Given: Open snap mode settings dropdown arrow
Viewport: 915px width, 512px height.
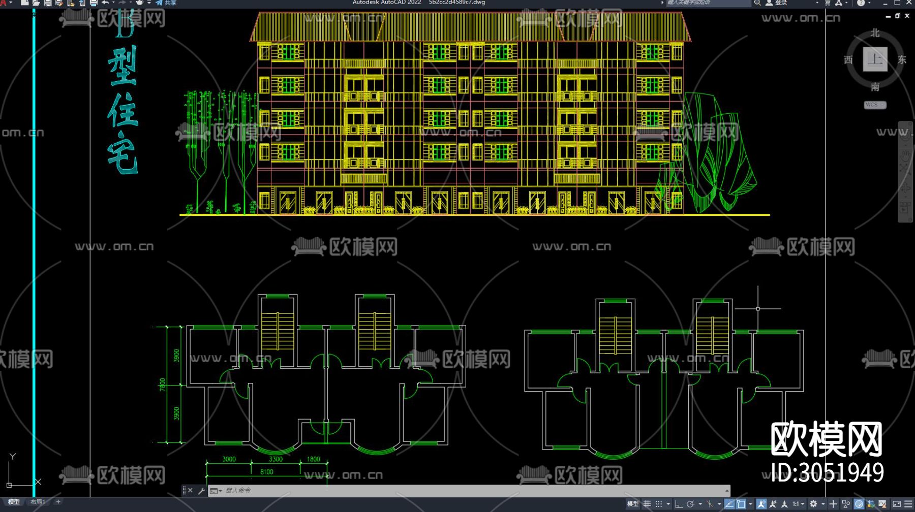Looking at the screenshot, I should 668,504.
